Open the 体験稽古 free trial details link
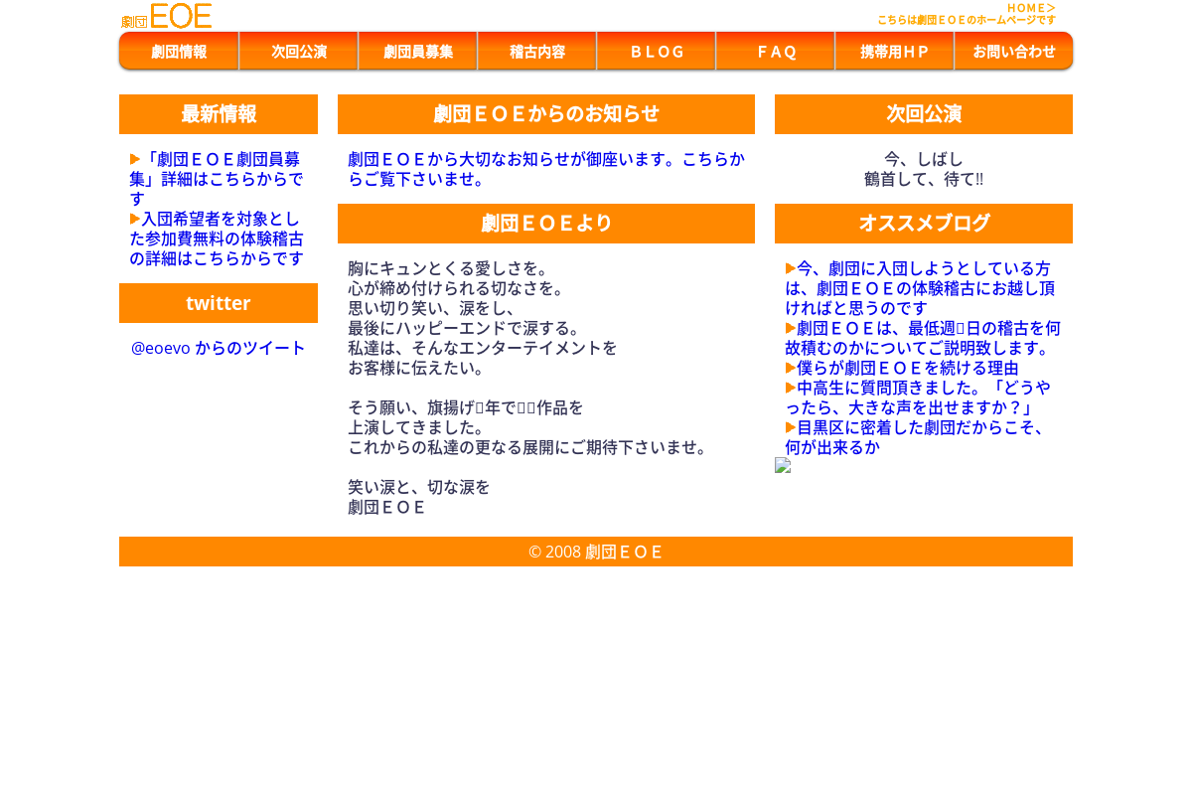Viewport: 1192px width, 795px height. pos(217,238)
